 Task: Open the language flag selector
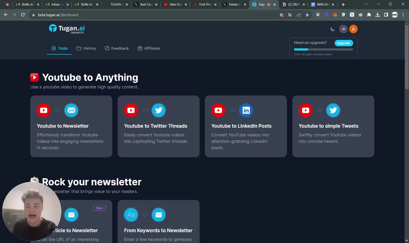pyautogui.click(x=343, y=29)
